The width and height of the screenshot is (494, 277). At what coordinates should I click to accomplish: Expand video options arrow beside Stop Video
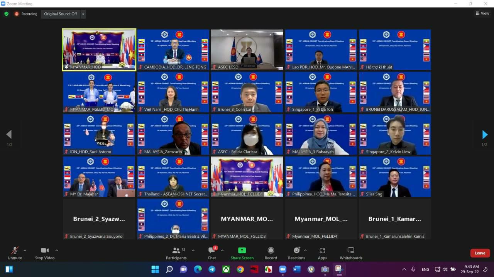click(56, 250)
